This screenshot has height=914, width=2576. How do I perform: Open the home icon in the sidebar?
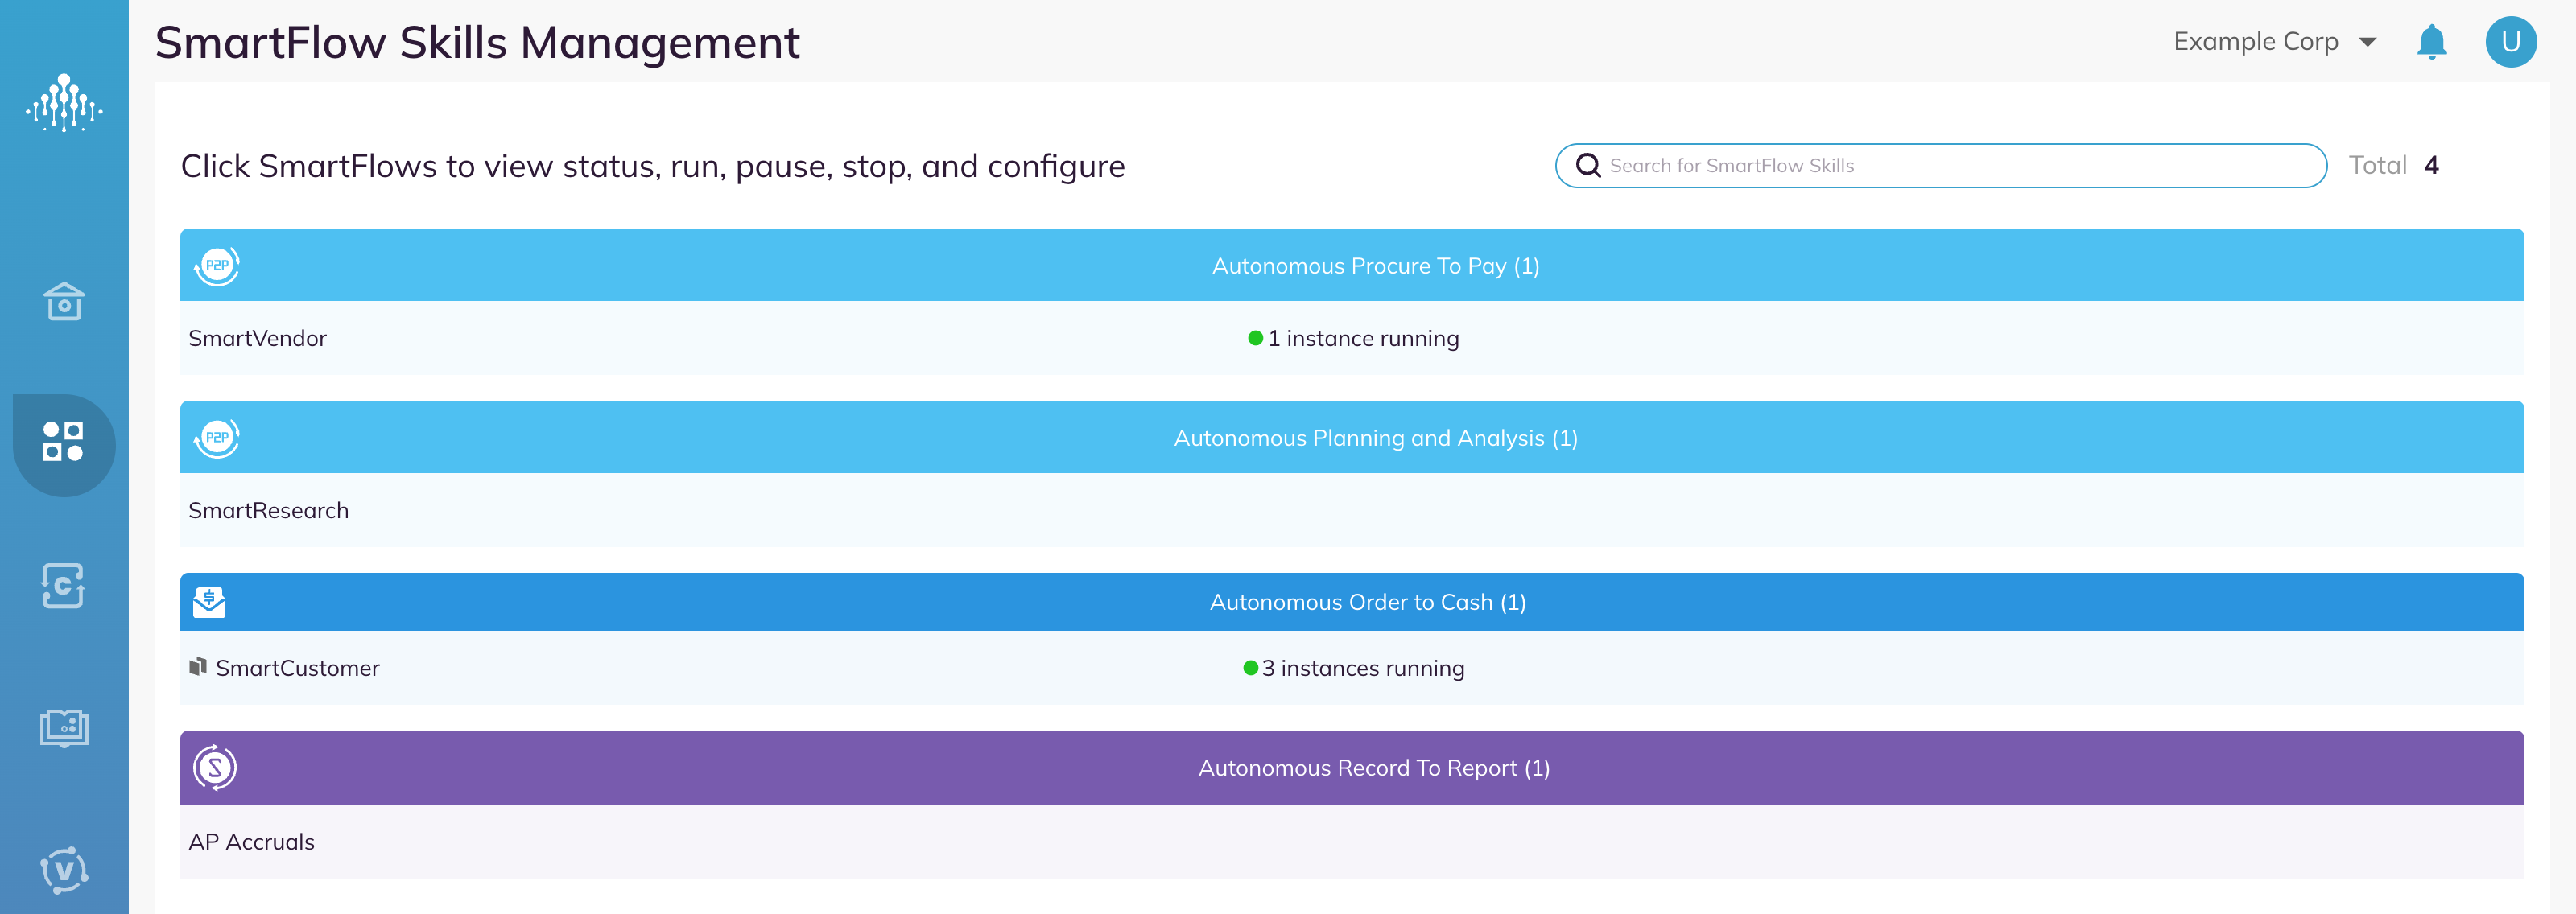(64, 301)
